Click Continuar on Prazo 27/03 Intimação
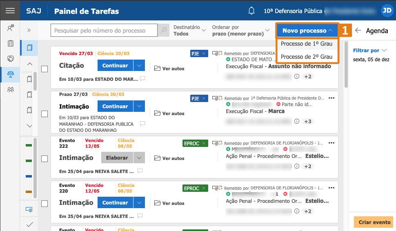 tap(115, 106)
